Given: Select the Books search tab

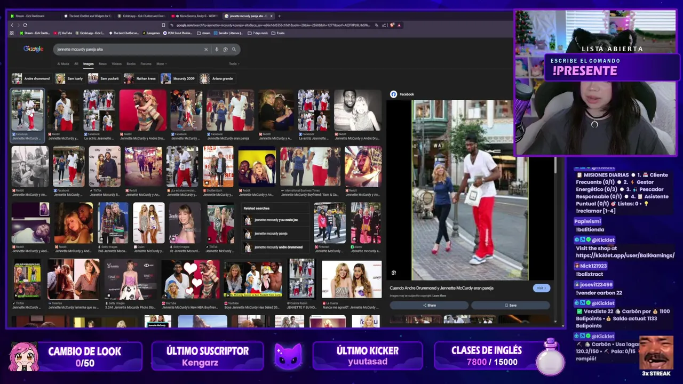Looking at the screenshot, I should click(x=131, y=64).
